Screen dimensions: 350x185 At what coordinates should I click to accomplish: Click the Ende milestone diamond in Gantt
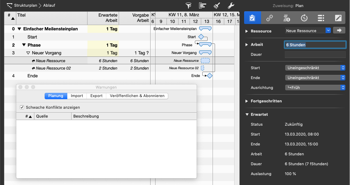tap(209, 76)
